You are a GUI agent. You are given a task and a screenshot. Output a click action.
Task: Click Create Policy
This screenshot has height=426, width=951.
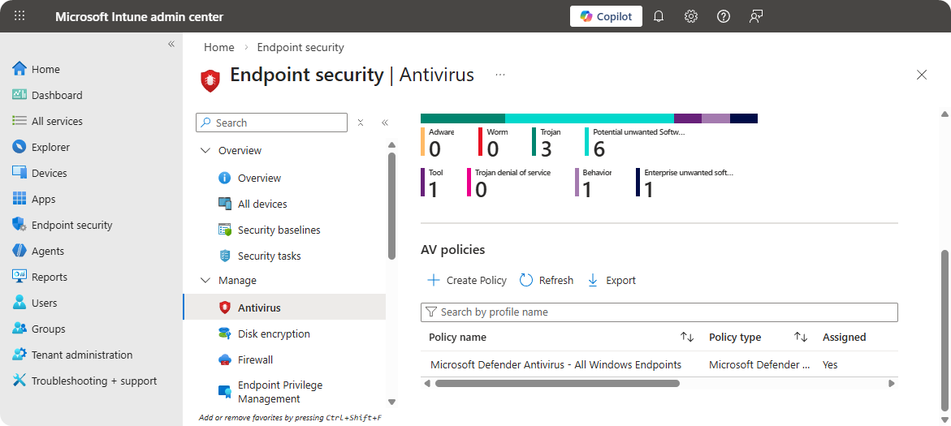467,280
